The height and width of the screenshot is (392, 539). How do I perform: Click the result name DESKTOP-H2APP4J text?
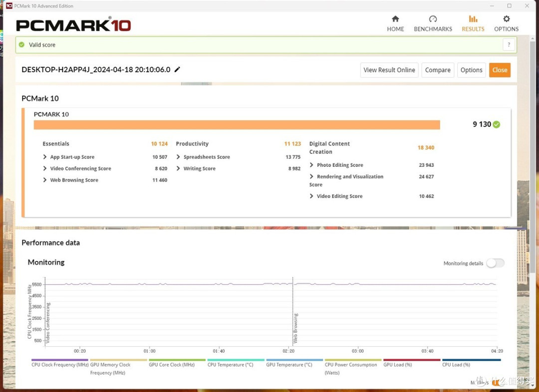point(96,70)
